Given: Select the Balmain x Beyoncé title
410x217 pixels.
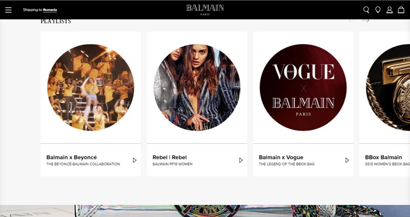Looking at the screenshot, I should coord(71,158).
